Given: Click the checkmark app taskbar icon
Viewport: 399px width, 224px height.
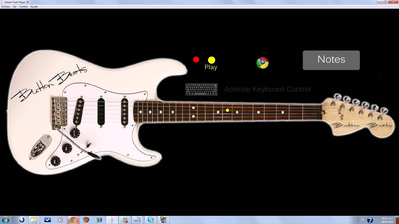Looking at the screenshot, I should click(47, 220).
